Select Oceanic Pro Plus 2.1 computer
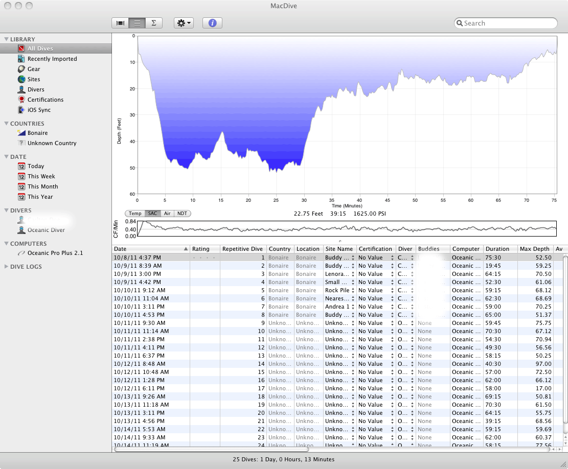 pos(55,253)
